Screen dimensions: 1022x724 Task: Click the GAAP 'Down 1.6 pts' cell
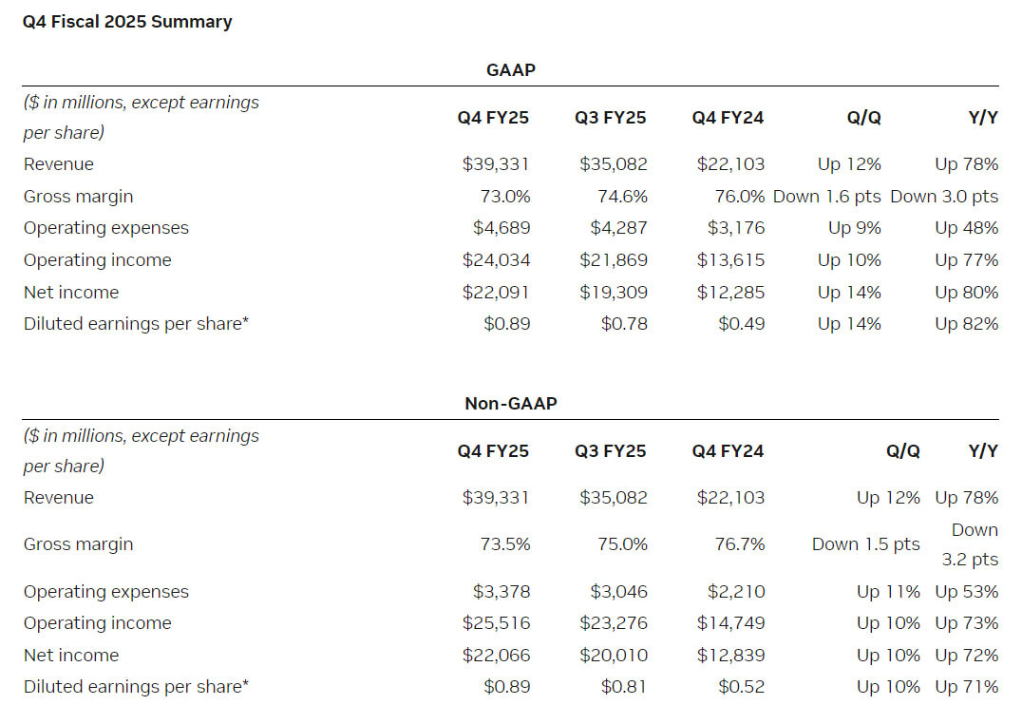coord(826,197)
